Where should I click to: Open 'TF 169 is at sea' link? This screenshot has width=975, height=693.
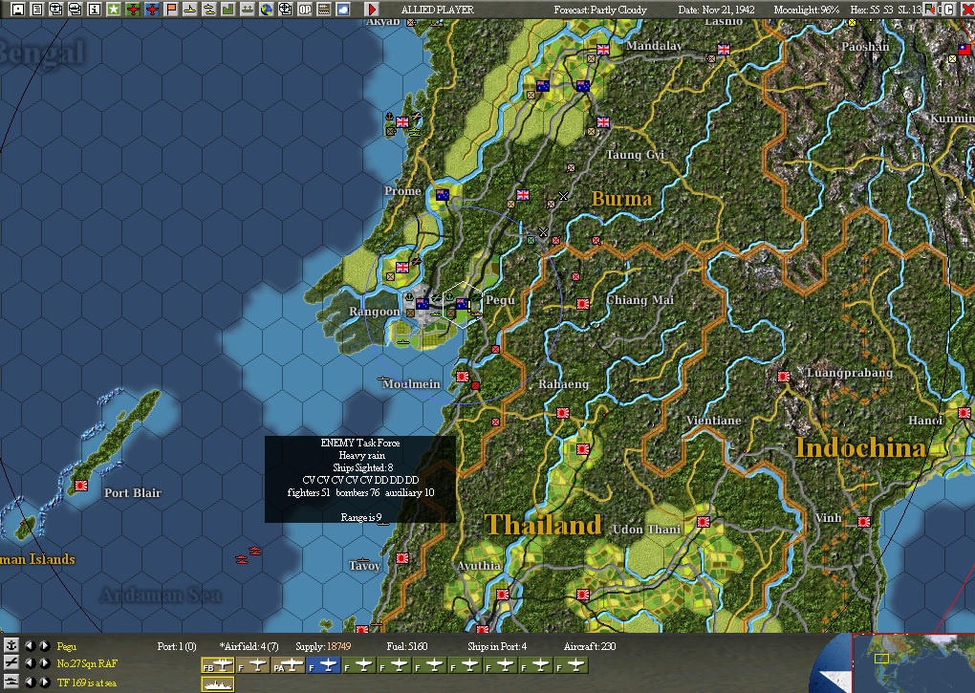point(86,682)
